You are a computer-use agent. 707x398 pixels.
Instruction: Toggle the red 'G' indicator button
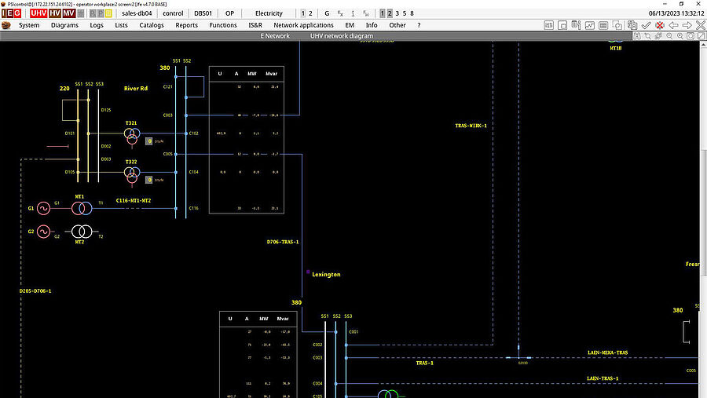pos(17,13)
